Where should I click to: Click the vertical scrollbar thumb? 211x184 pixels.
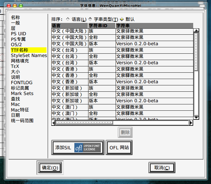(x=196, y=52)
